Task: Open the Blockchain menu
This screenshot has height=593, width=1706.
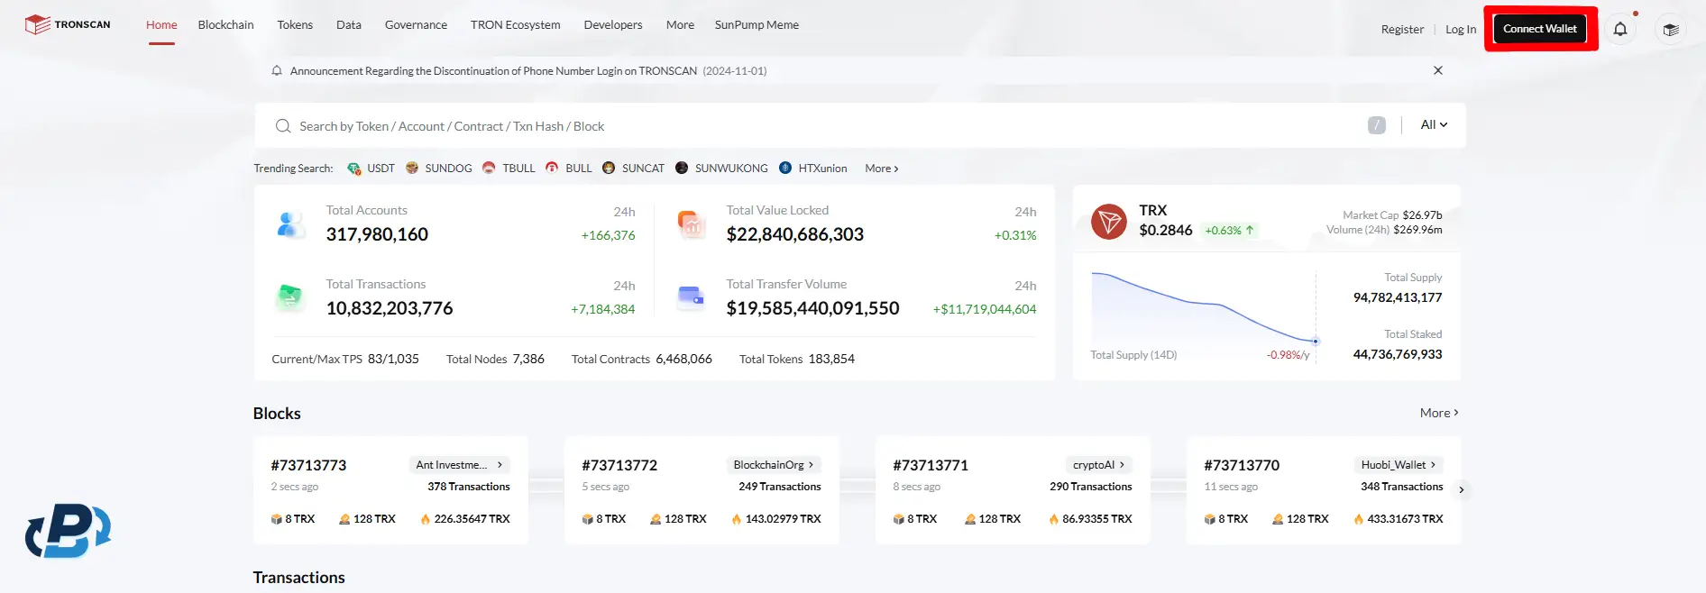Action: coord(225,25)
